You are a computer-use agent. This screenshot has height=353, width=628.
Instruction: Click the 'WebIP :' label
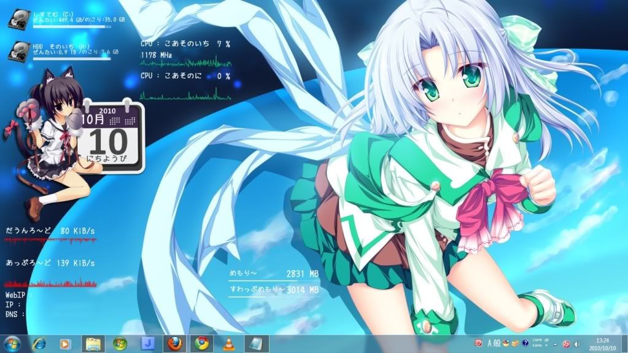click(x=19, y=295)
